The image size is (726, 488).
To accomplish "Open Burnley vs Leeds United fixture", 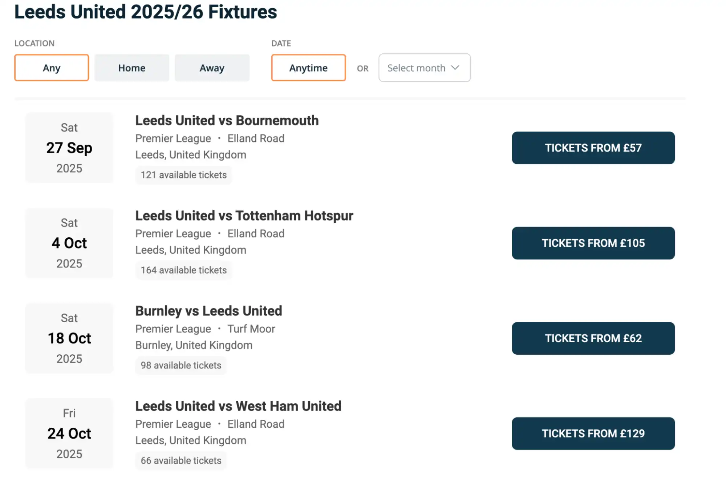I will pos(208,311).
